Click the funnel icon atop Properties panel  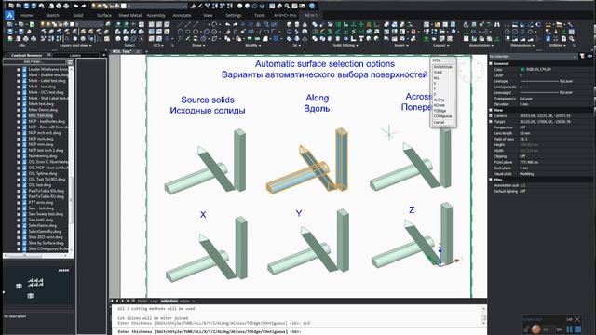point(582,56)
